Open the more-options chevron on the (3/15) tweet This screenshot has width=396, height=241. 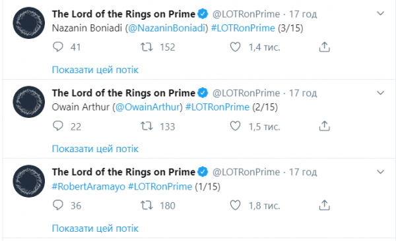pos(380,14)
